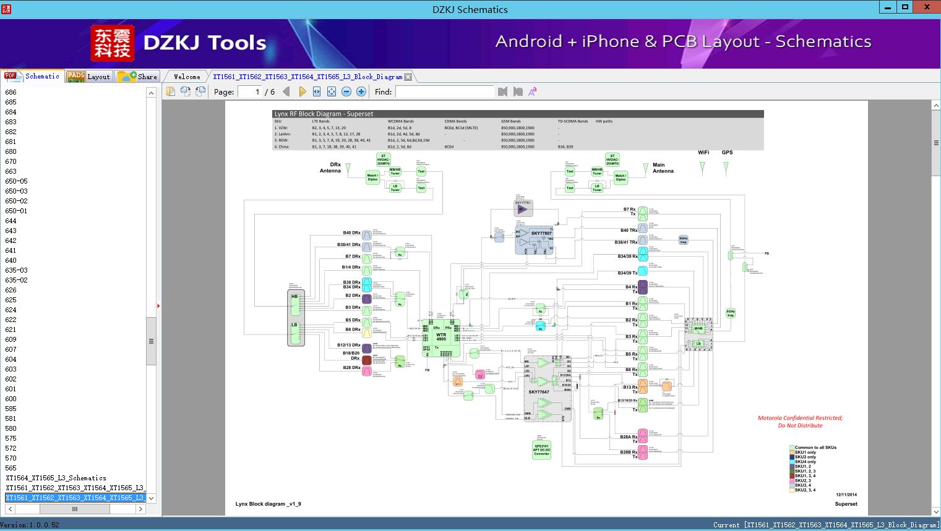Find the previous search match
Screen dimensions: 941x531
[502, 91]
